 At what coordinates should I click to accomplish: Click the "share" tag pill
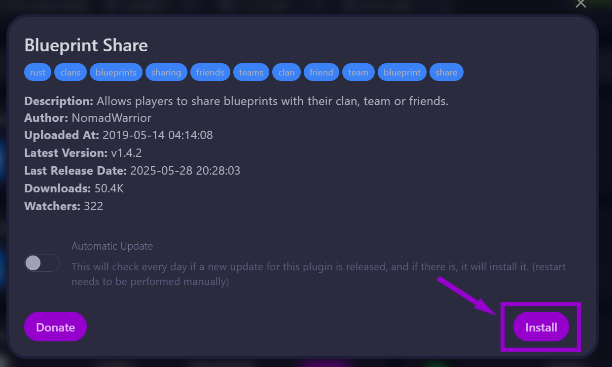446,72
